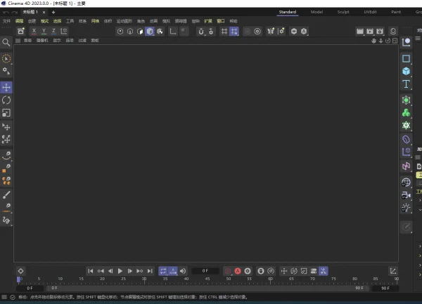Add a Subdivision Surface generator
This screenshot has width=422, height=304.
point(406,100)
